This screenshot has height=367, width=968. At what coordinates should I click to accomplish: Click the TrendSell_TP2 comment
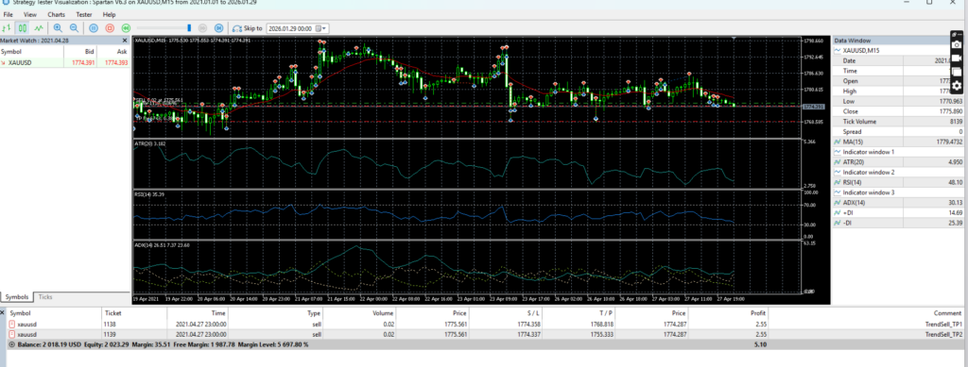coord(943,334)
